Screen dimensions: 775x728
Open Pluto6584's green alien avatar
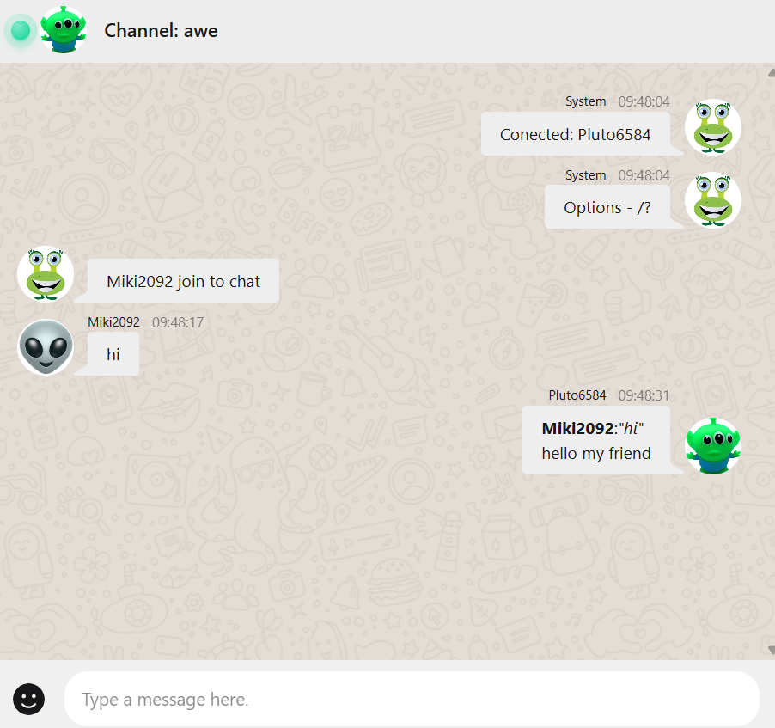coord(713,445)
